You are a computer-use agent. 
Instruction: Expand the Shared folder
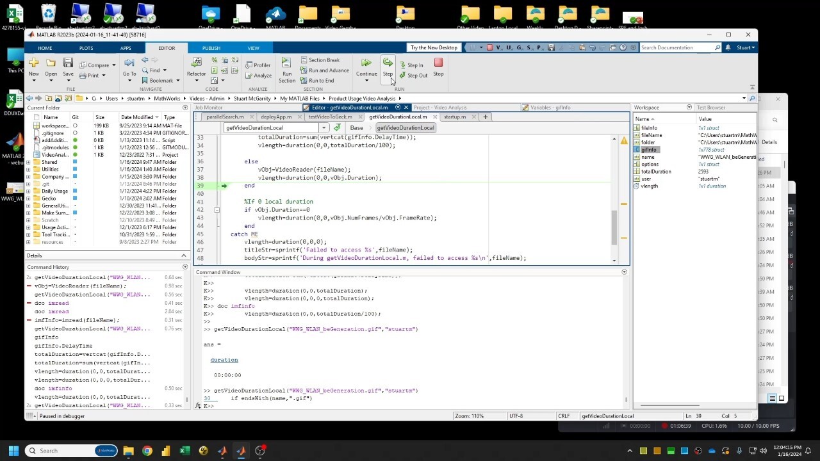pos(28,163)
